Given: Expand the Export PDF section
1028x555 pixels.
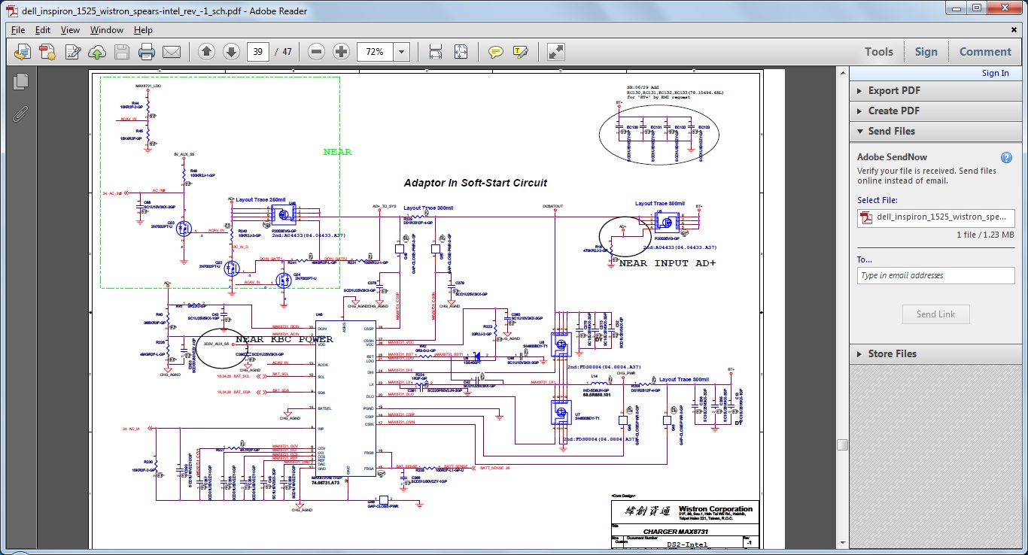Looking at the screenshot, I should [893, 90].
